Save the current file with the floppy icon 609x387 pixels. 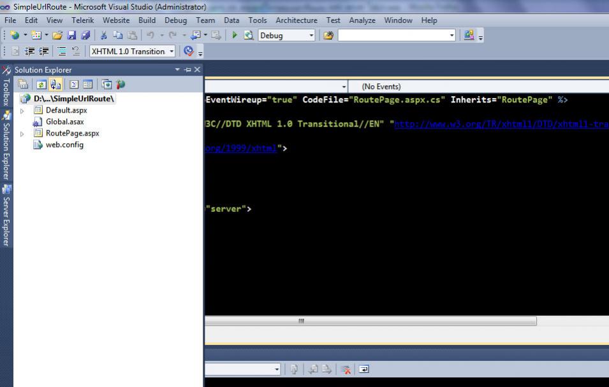coord(71,35)
